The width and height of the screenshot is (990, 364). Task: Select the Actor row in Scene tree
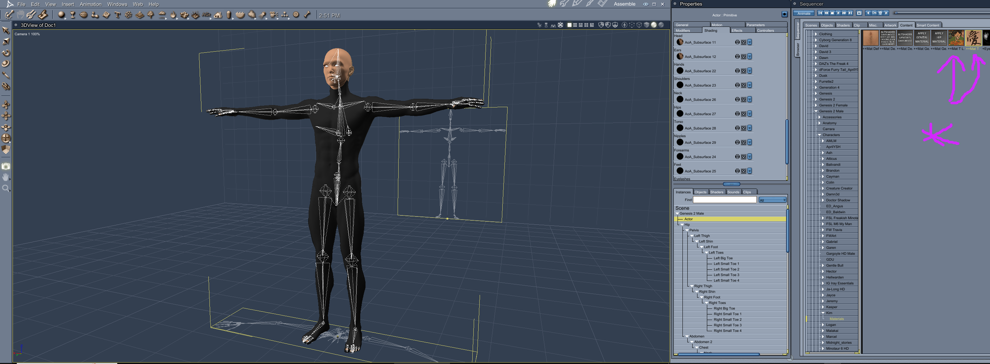(730, 219)
